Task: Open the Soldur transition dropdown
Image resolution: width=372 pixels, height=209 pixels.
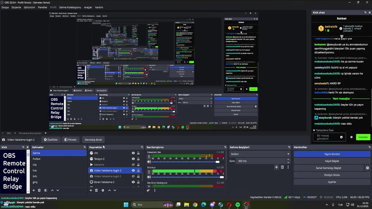Action: click(x=260, y=154)
